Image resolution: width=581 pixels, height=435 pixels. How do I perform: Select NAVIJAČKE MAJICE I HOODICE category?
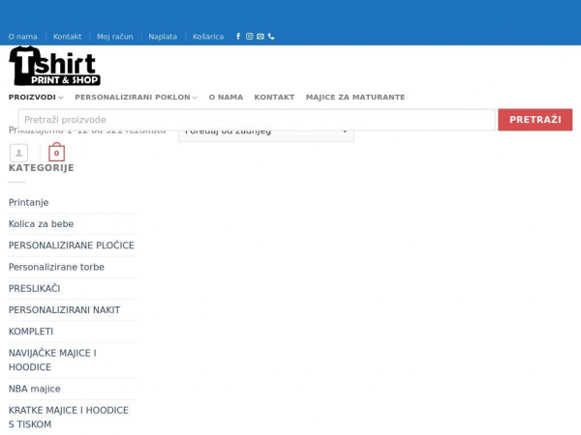tap(52, 360)
